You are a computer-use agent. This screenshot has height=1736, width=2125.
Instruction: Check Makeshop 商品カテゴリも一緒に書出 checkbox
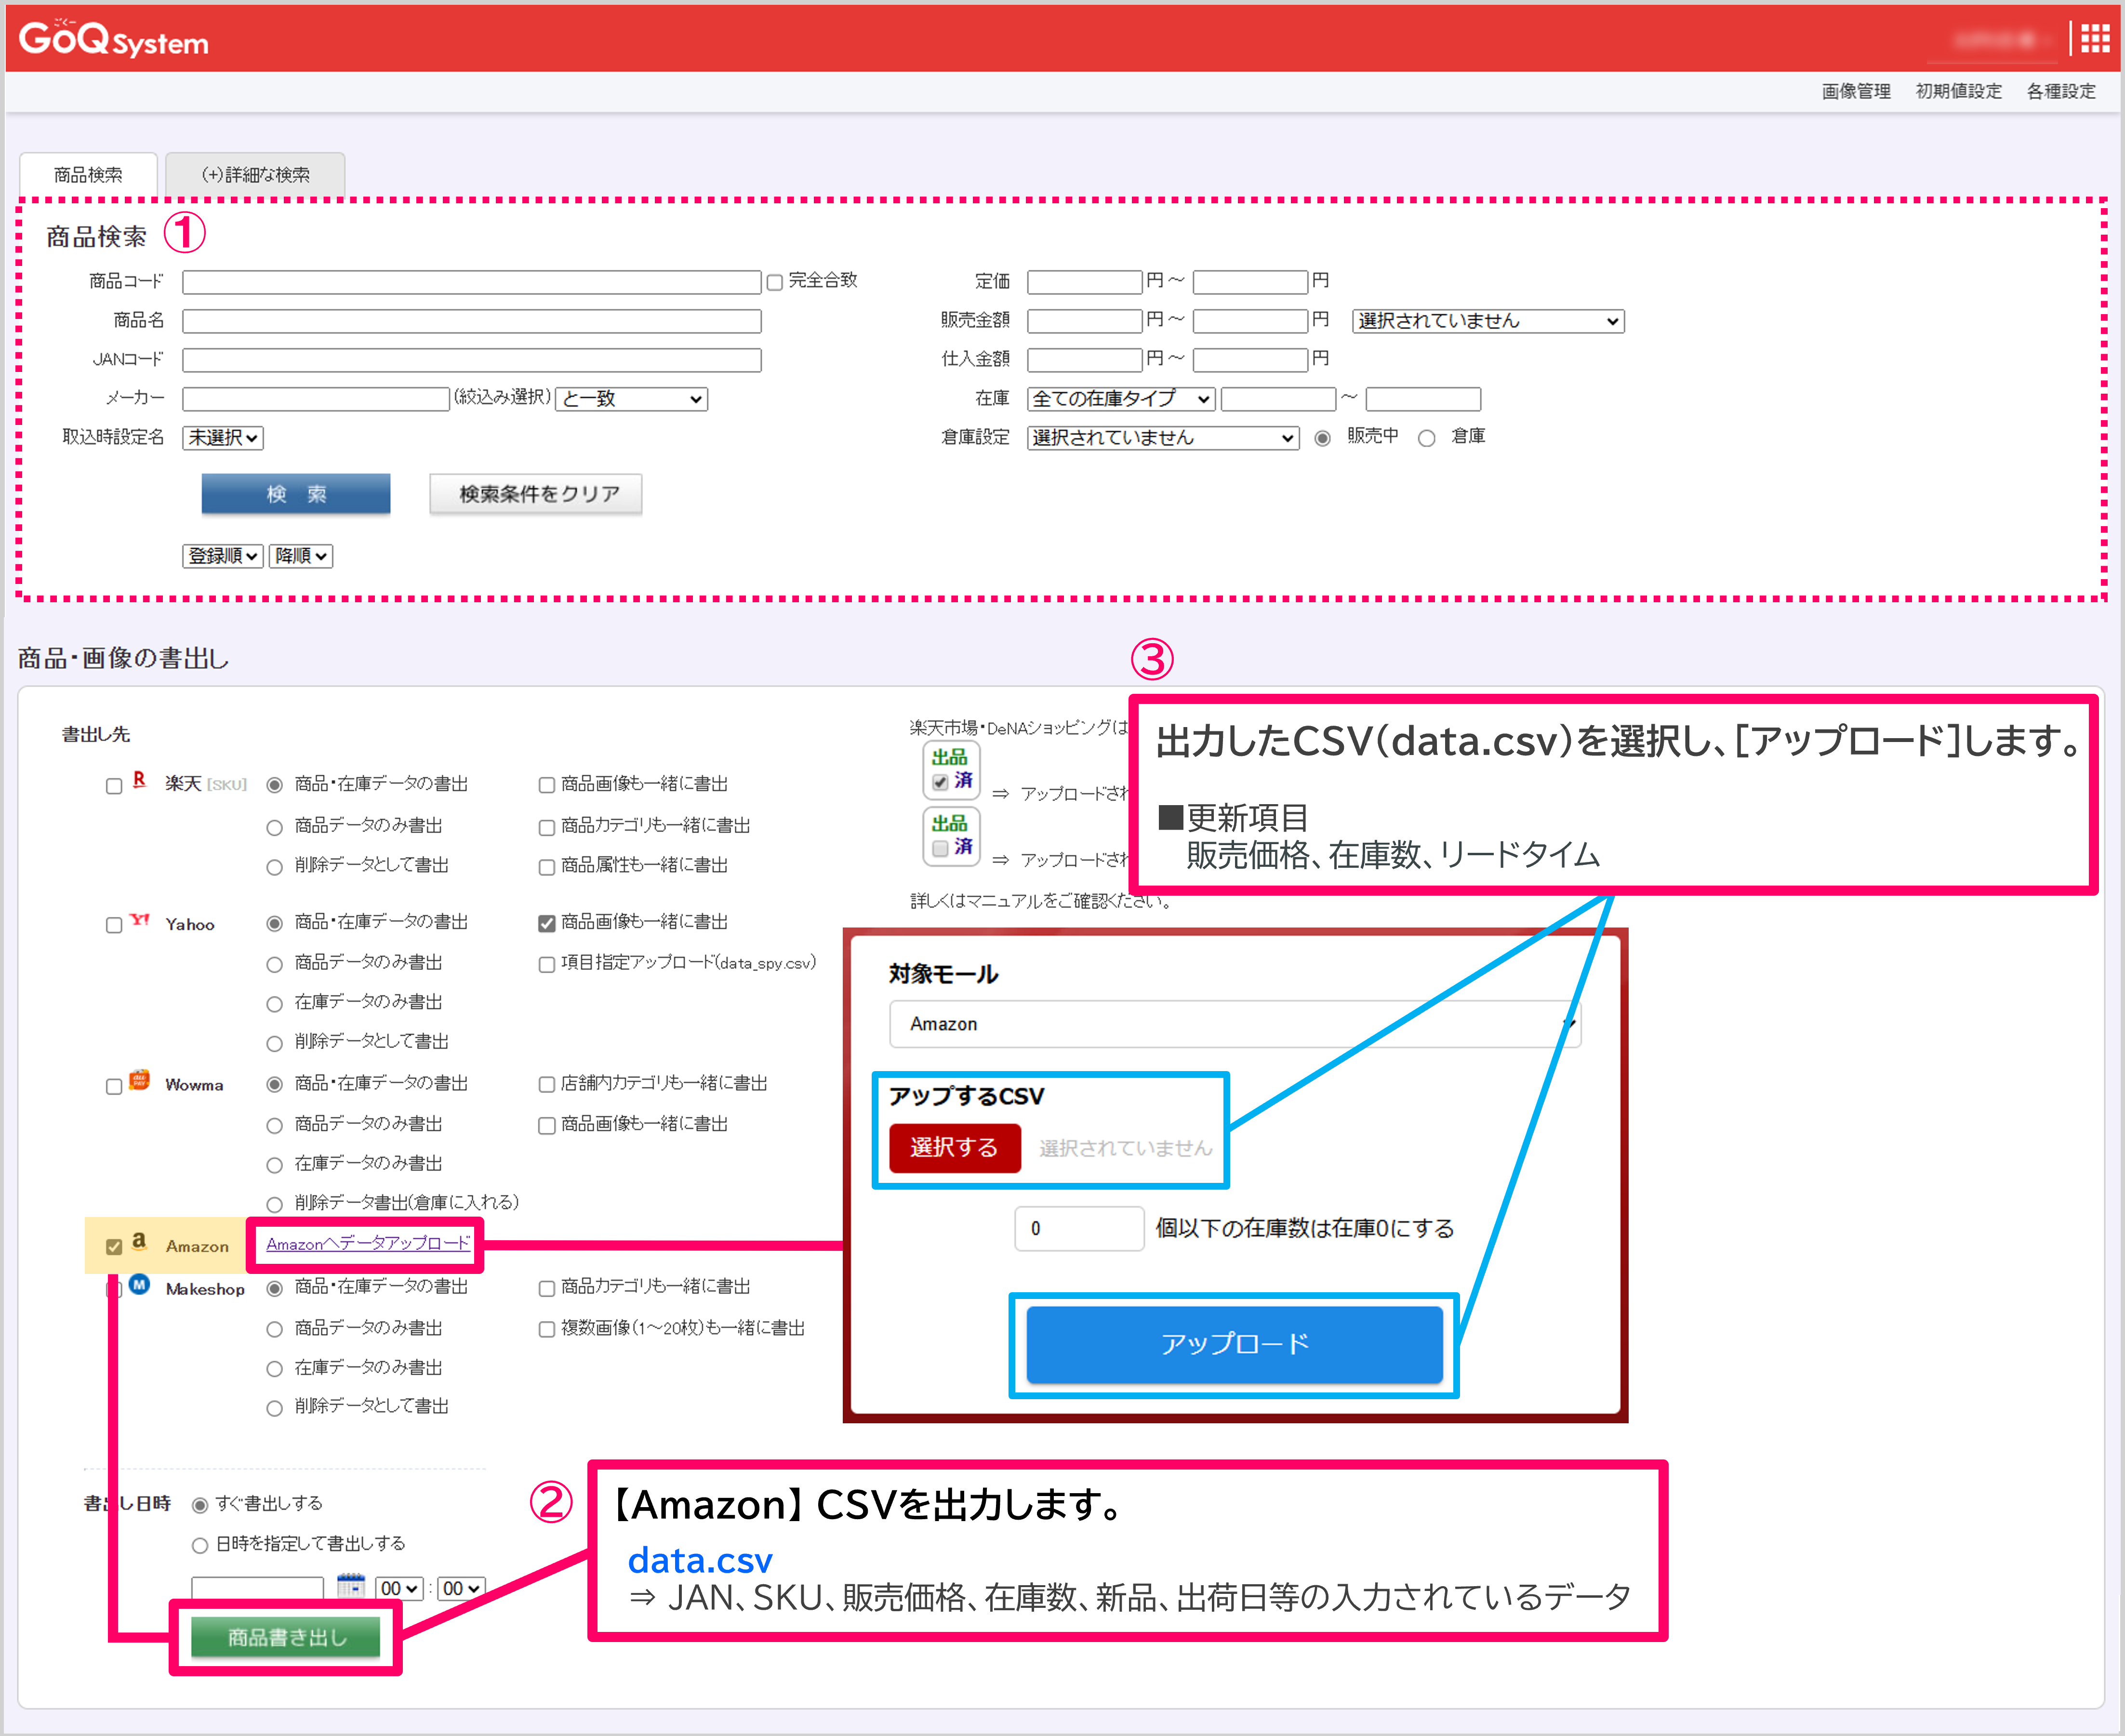tap(547, 1289)
